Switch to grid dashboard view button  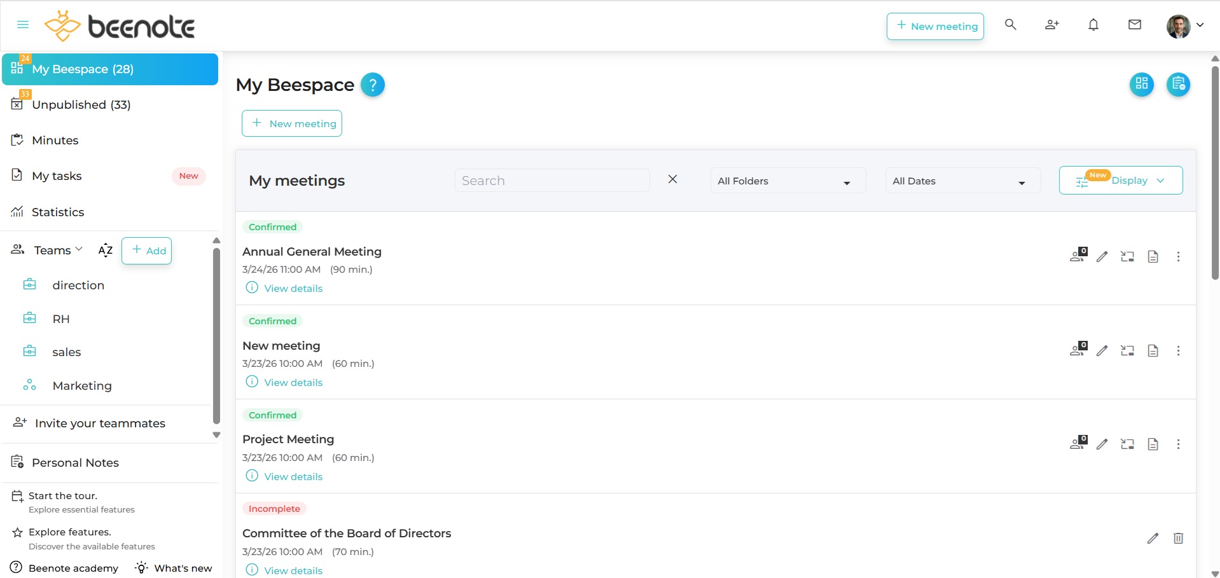click(x=1141, y=84)
